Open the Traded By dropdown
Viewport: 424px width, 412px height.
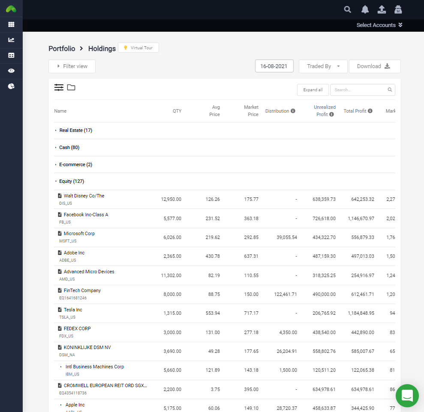[323, 66]
